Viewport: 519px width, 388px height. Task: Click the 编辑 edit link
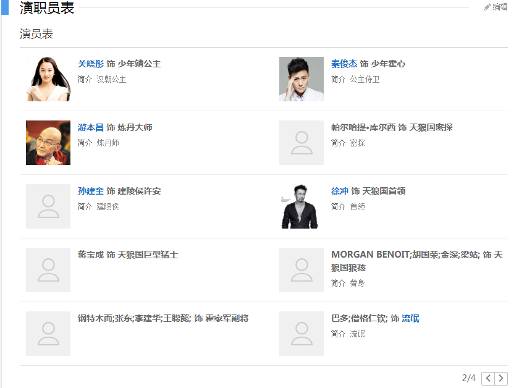click(500, 7)
